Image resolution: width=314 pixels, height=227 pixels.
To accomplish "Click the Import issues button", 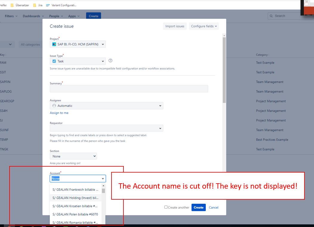I will [175, 26].
